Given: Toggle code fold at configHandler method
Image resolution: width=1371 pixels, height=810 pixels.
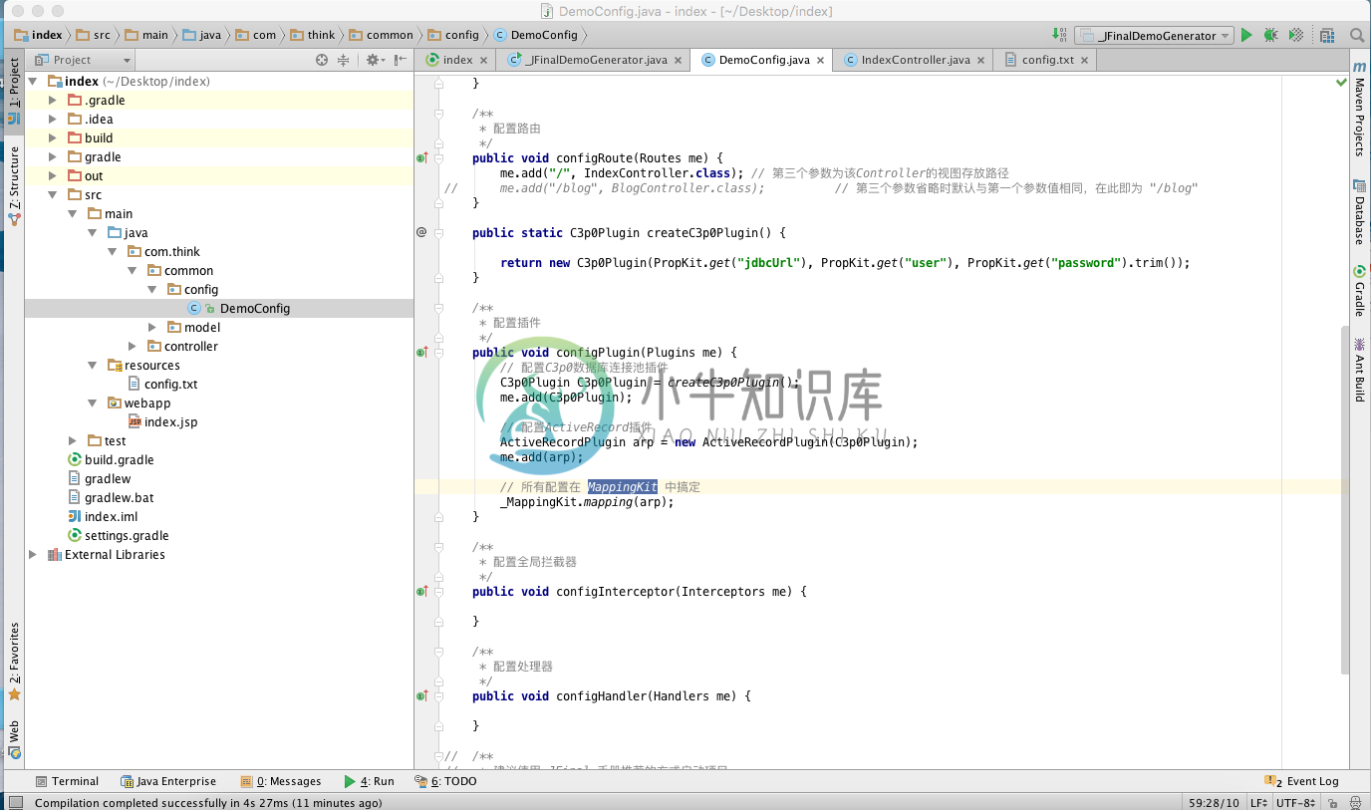Looking at the screenshot, I should click(x=438, y=695).
